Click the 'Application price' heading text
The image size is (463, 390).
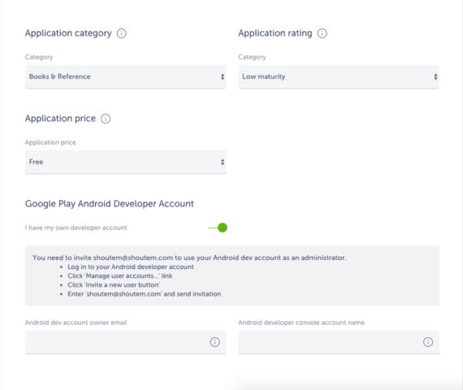click(x=61, y=119)
